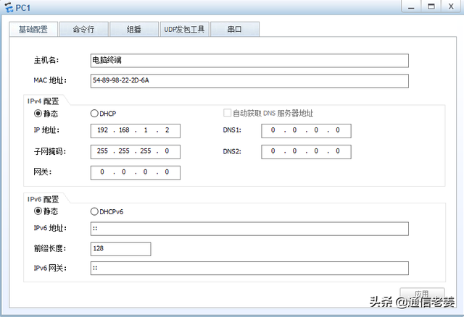
Task: Select the DHCP radio button
Action: (x=94, y=114)
